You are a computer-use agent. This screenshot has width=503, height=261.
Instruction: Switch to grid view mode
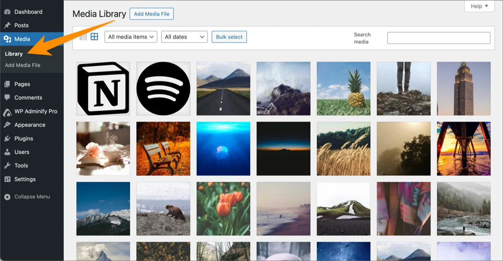click(94, 37)
